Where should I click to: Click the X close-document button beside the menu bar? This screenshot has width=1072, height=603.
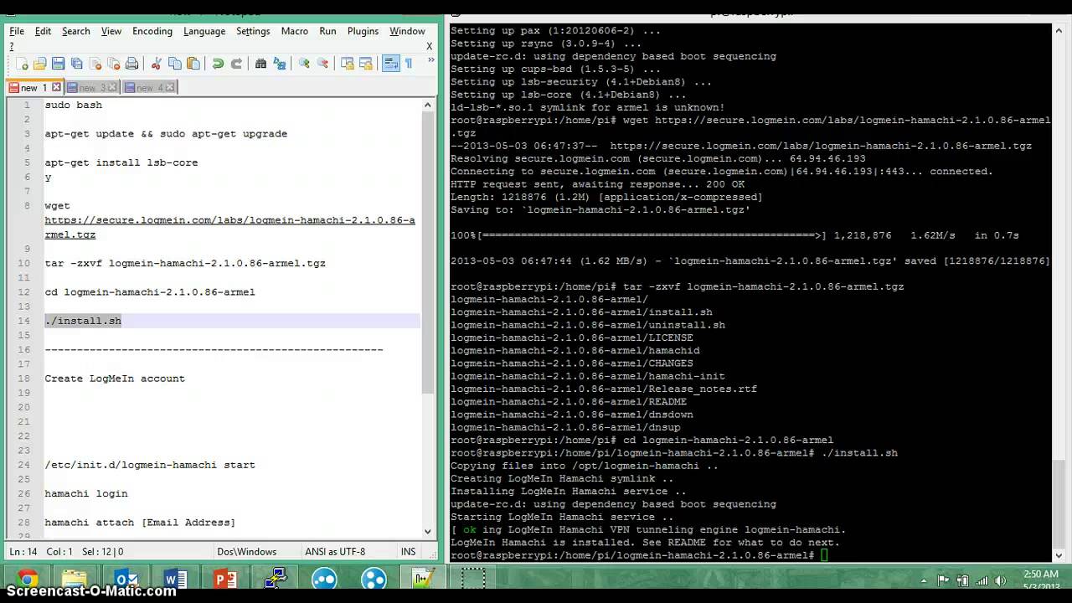point(430,46)
